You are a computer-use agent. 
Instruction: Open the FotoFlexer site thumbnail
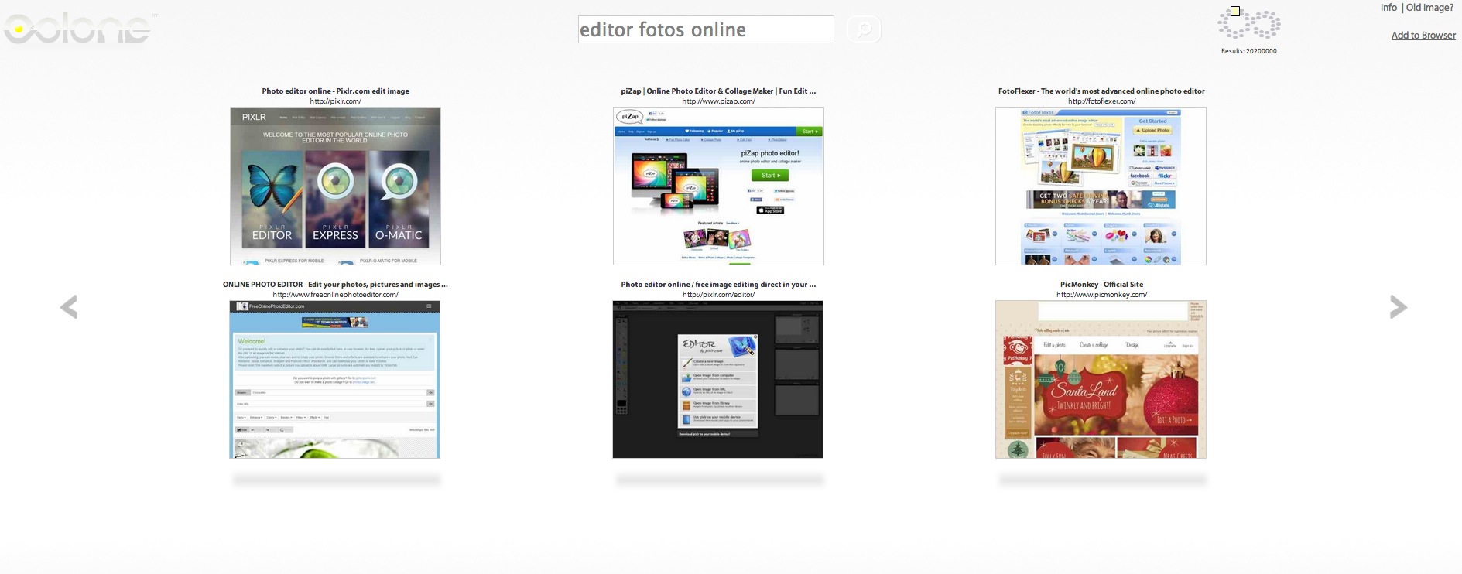coord(1101,186)
